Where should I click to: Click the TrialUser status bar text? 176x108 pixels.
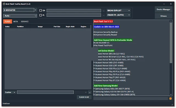click(x=6, y=104)
